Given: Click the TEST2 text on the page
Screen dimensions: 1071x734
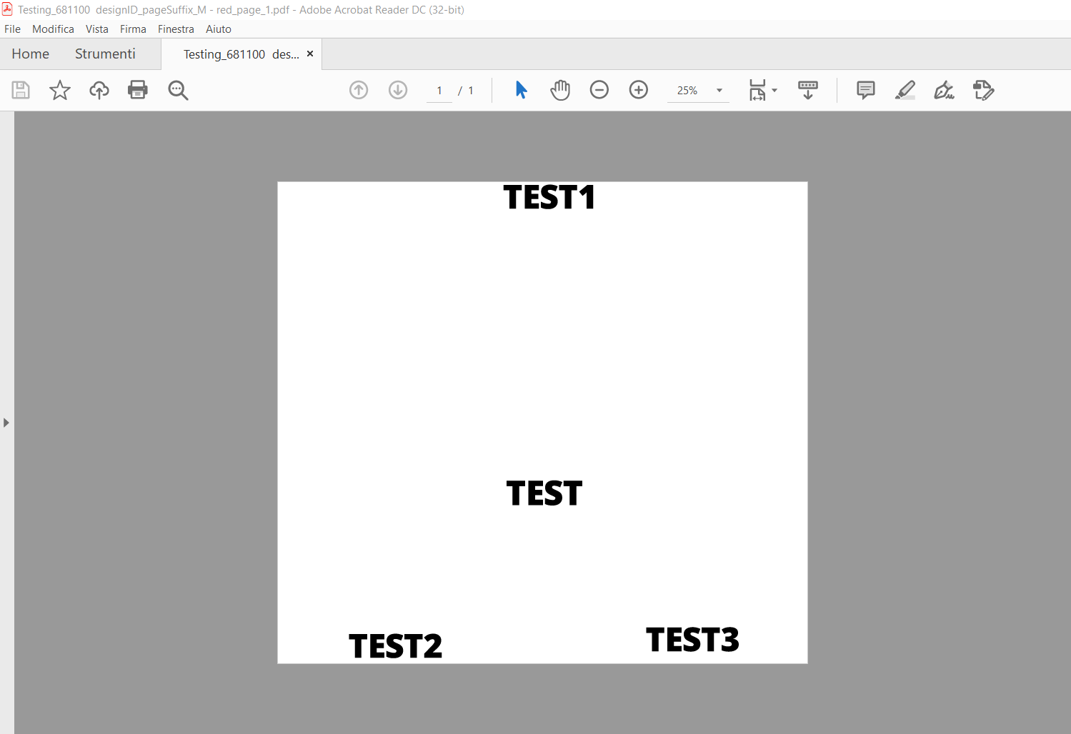Looking at the screenshot, I should click(x=395, y=646).
